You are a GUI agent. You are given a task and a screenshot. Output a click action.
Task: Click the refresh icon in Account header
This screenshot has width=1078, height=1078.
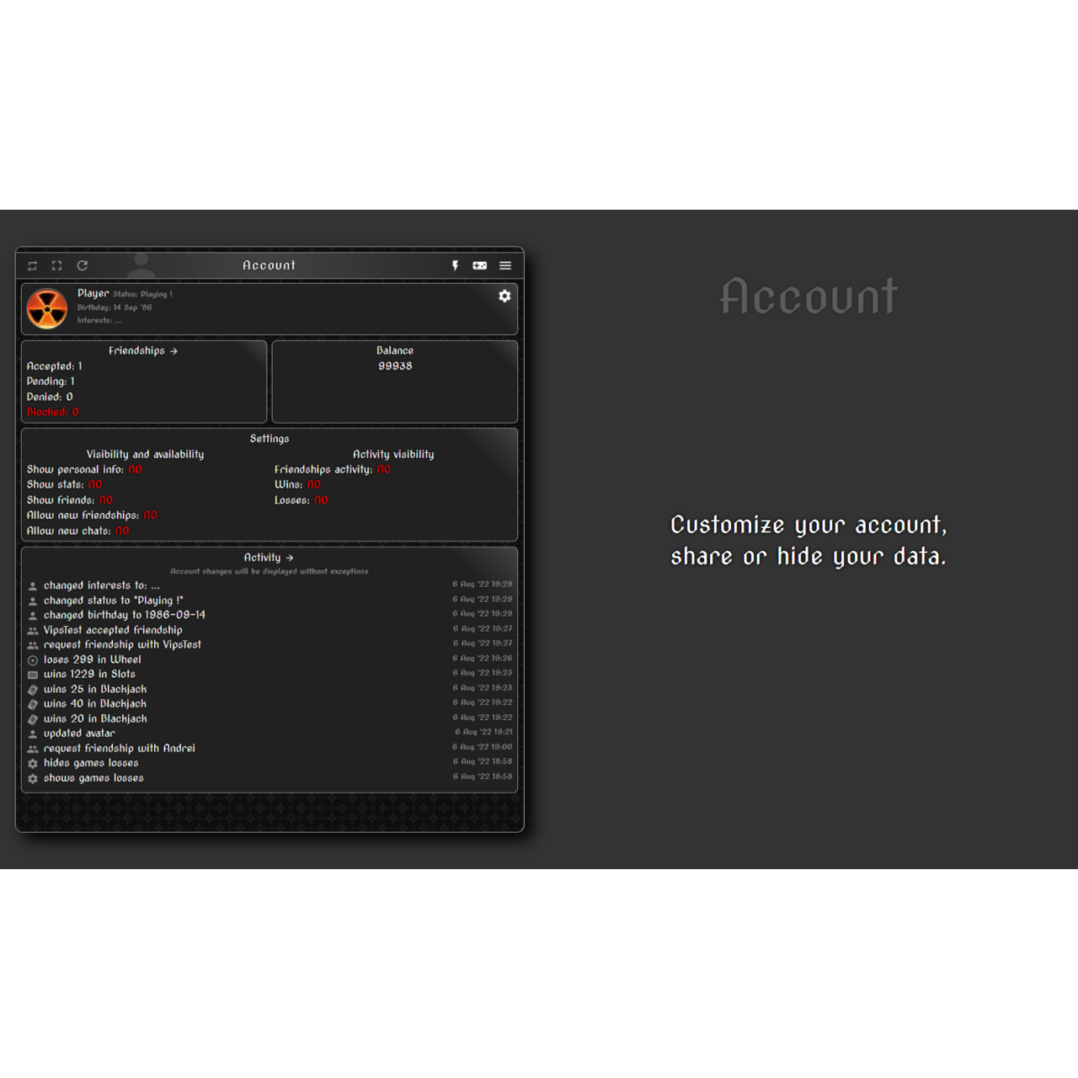[83, 265]
